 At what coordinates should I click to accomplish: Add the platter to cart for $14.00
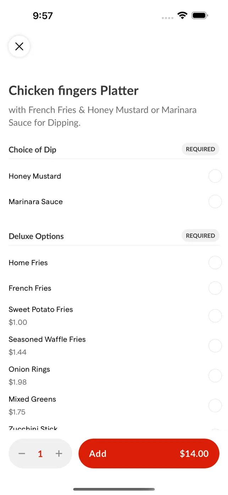pyautogui.click(x=149, y=453)
